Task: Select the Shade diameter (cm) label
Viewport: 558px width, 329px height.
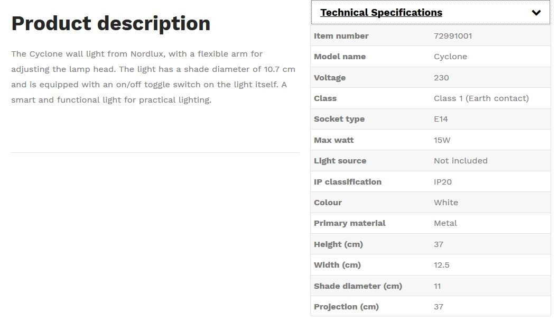Action: [x=358, y=286]
